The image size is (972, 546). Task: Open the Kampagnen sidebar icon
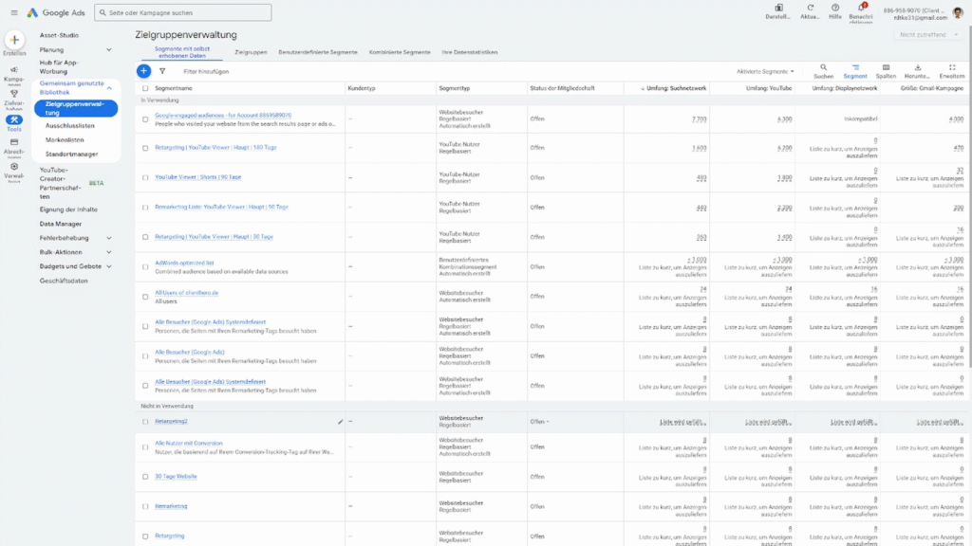pos(13,70)
